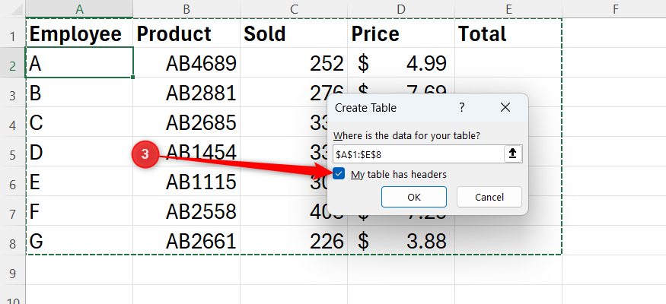Select row 4 header
666x304 pixels.
coord(13,122)
